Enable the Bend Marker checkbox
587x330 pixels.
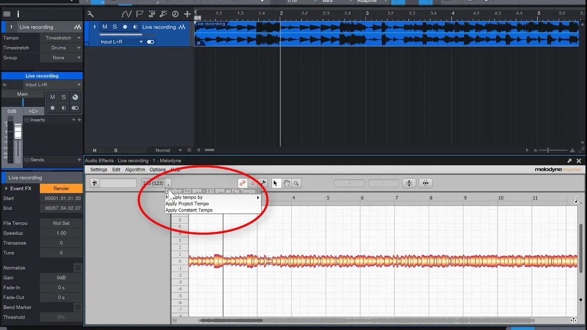pyautogui.click(x=78, y=307)
